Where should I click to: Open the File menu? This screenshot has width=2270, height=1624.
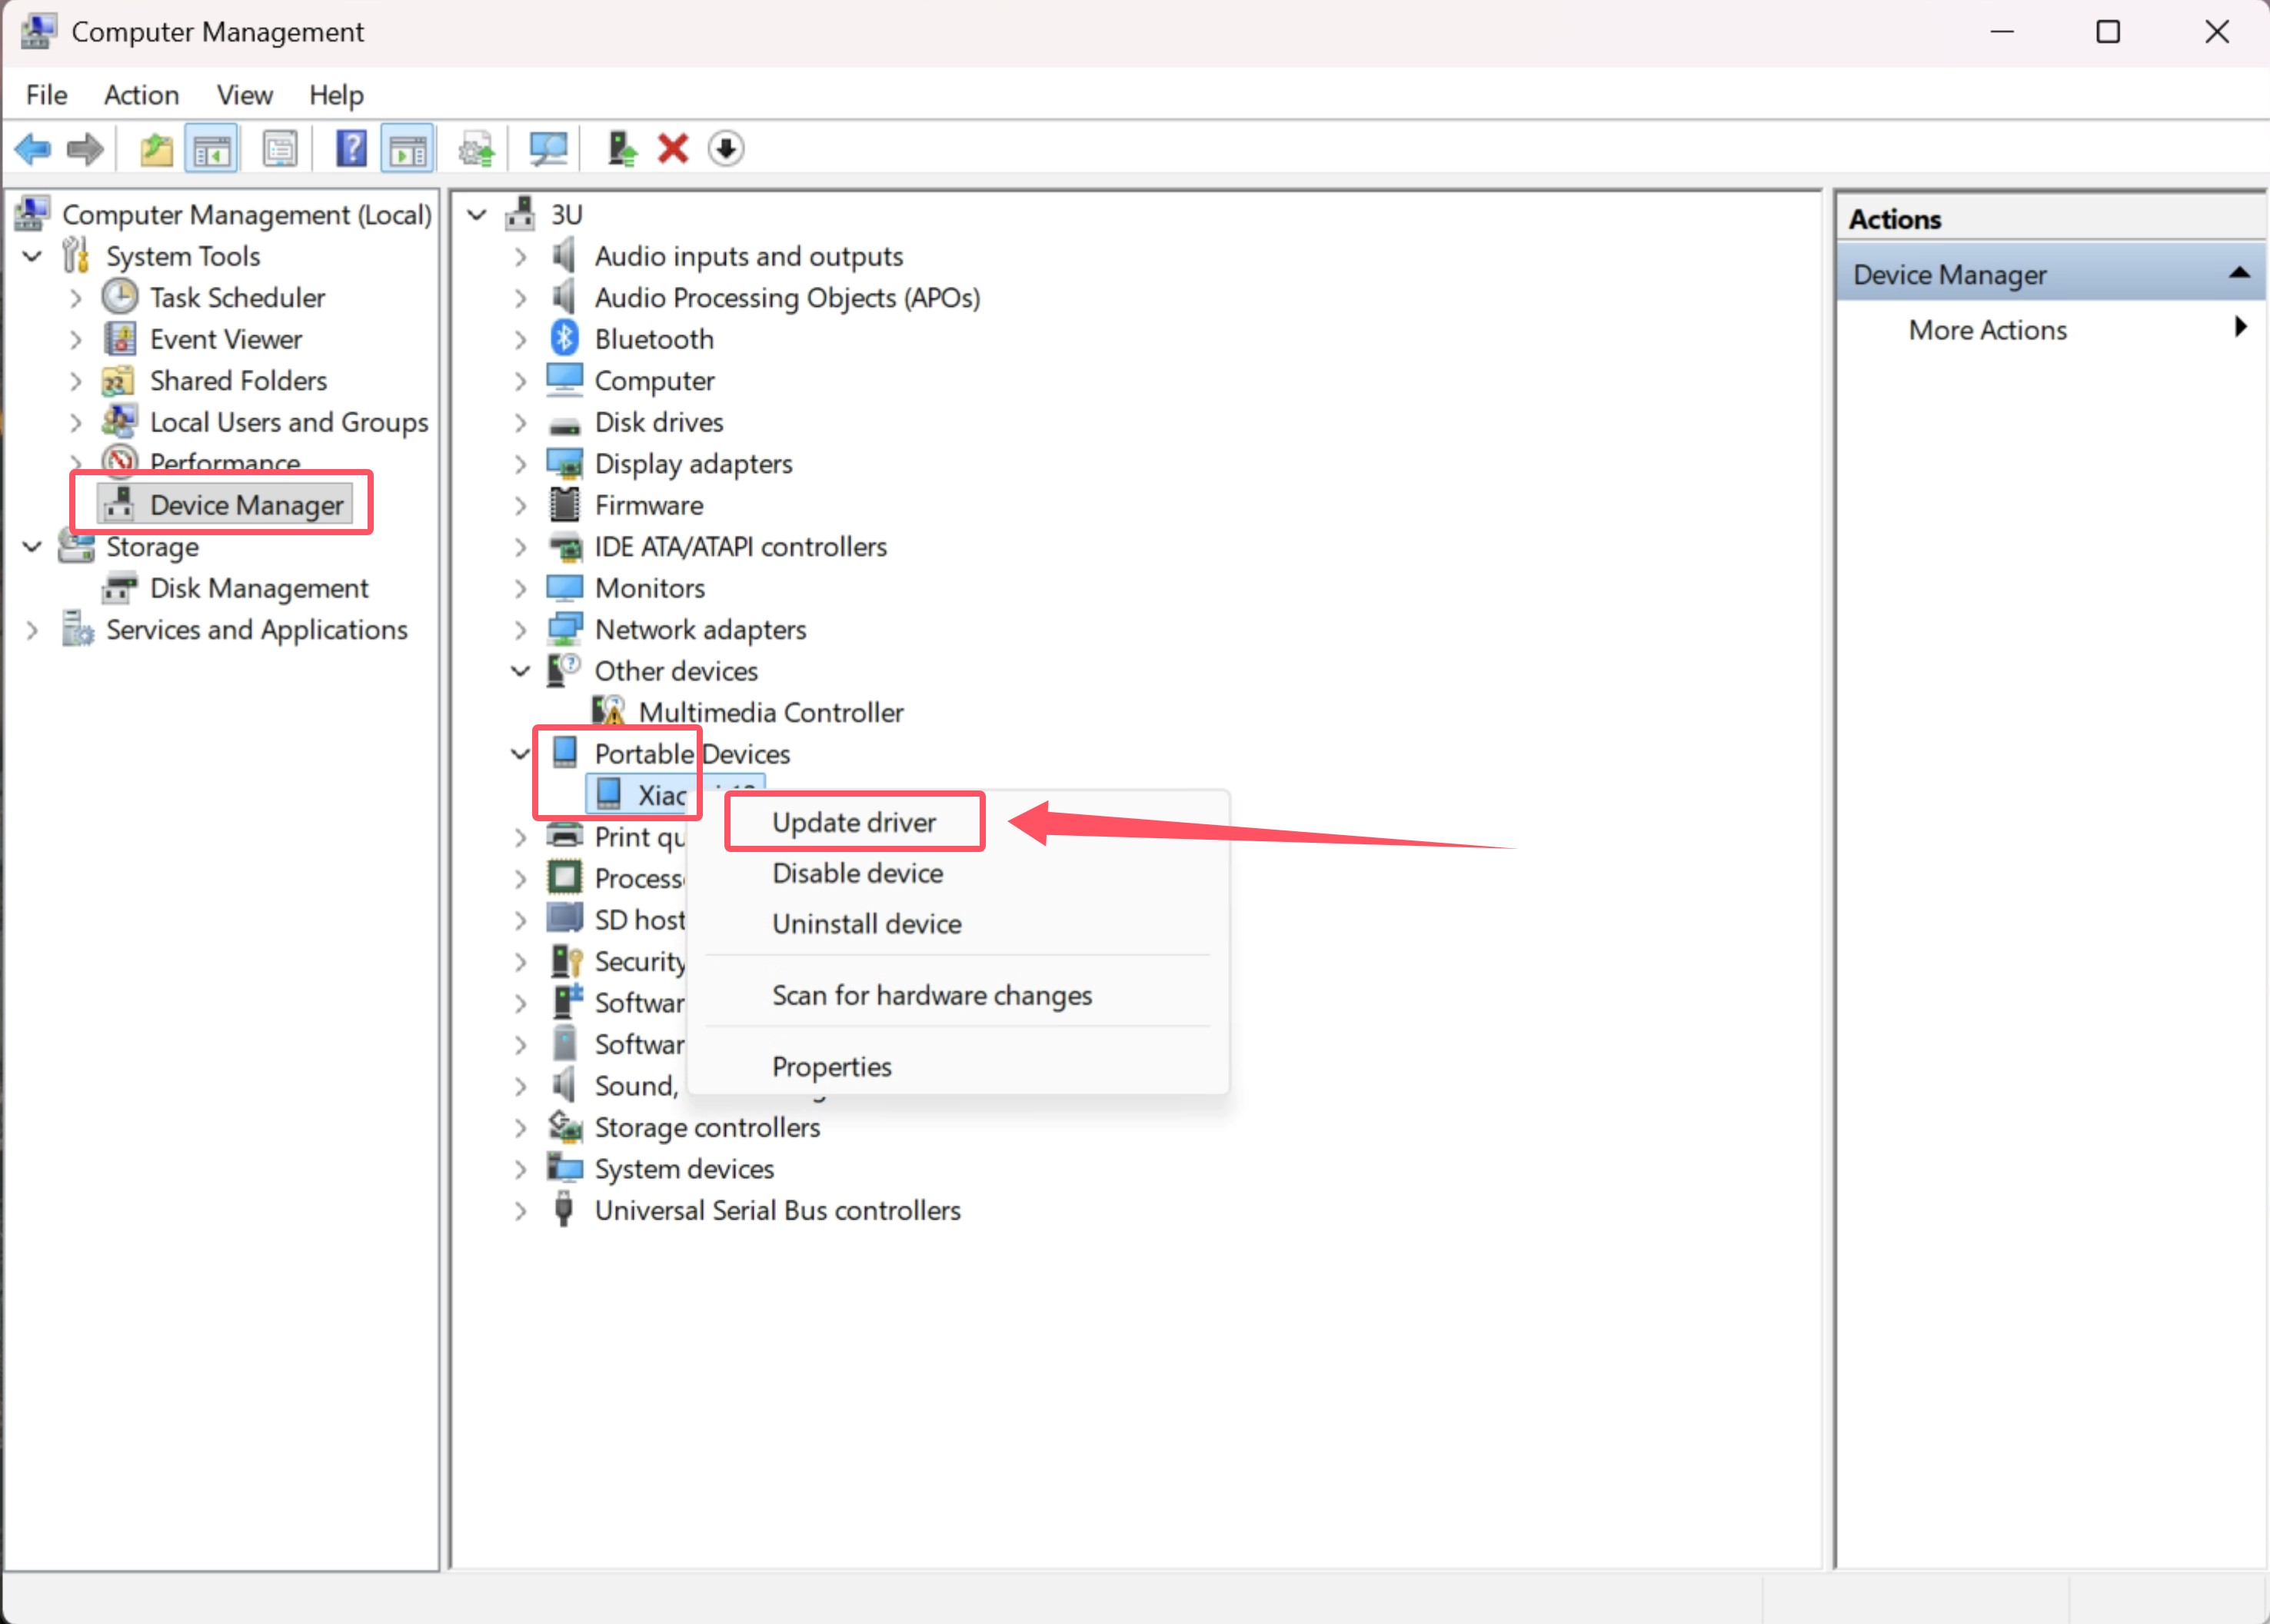pyautogui.click(x=46, y=95)
